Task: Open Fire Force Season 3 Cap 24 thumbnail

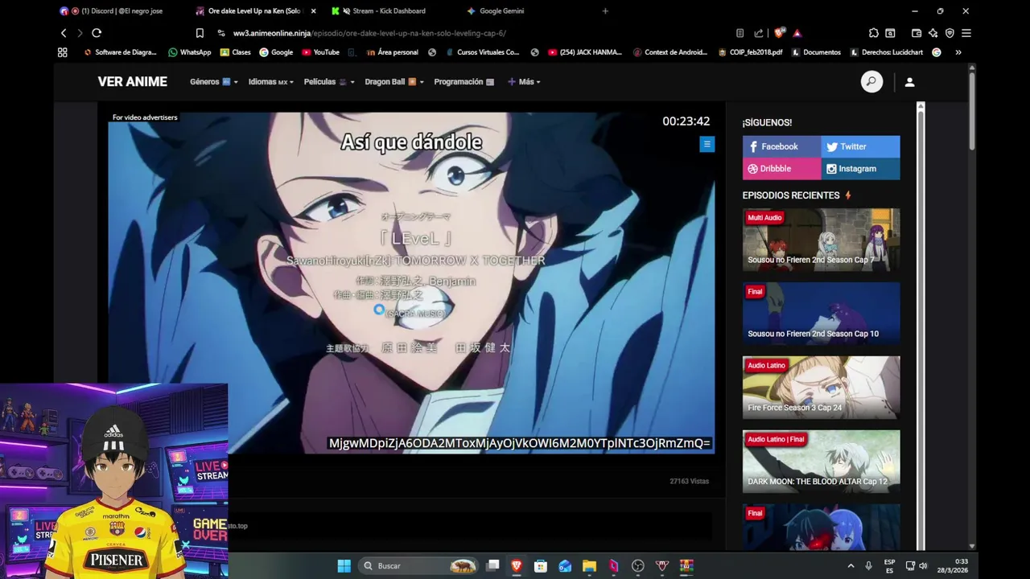Action: (821, 388)
